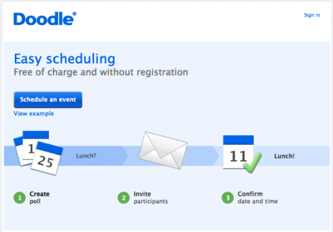Click the Schedule an event button
Screen dimensions: 333x232
pos(48,100)
